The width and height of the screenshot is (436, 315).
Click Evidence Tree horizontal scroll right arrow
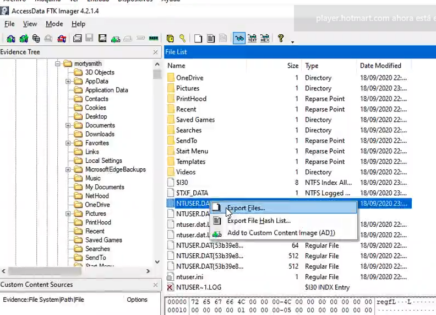(148, 271)
